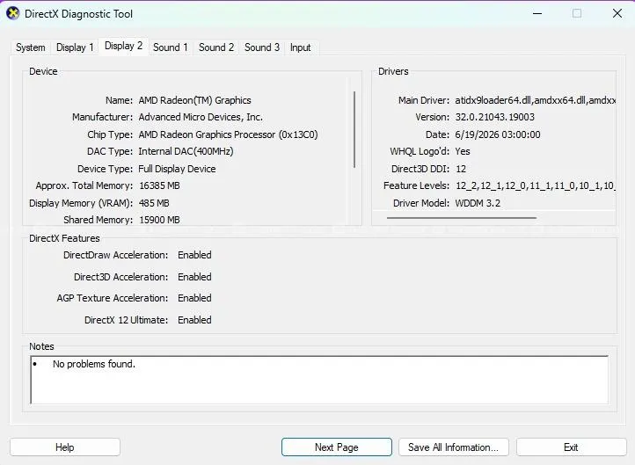Switch to the System tab
The image size is (635, 465).
(x=31, y=47)
